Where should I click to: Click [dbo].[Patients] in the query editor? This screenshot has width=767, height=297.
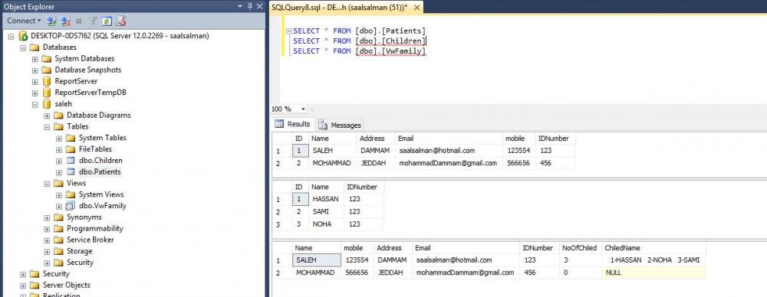[391, 31]
